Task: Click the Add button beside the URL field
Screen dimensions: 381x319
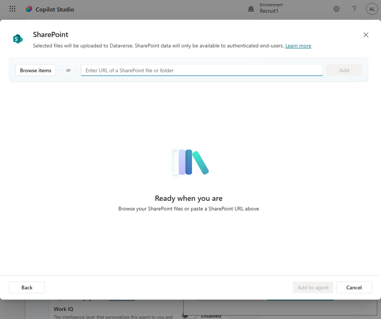Action: (344, 70)
